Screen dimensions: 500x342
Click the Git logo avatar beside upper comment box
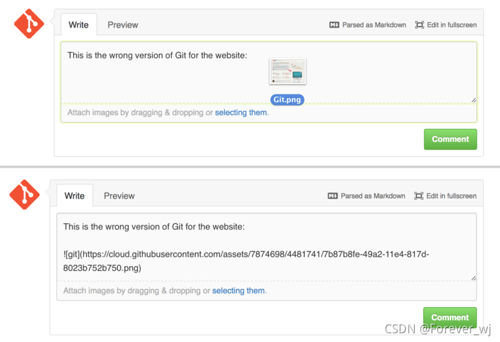(29, 24)
